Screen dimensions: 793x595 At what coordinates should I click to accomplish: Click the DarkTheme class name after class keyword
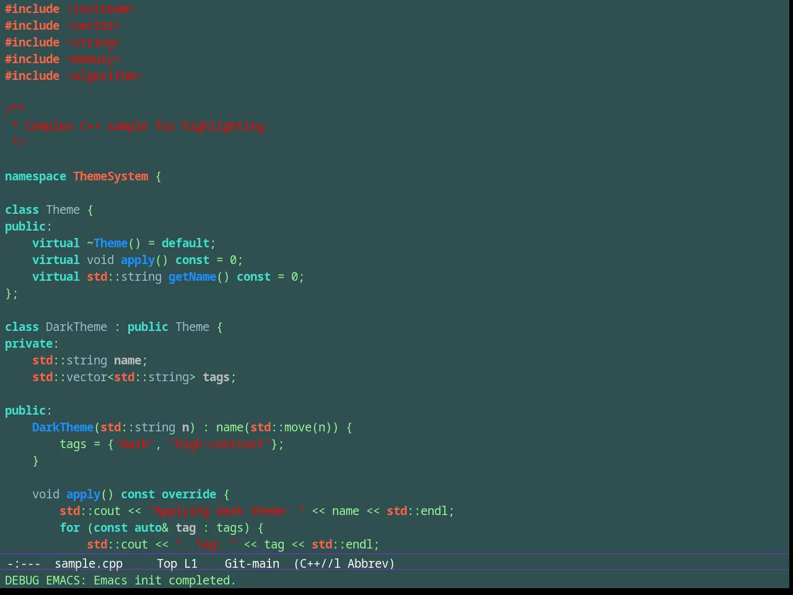76,327
